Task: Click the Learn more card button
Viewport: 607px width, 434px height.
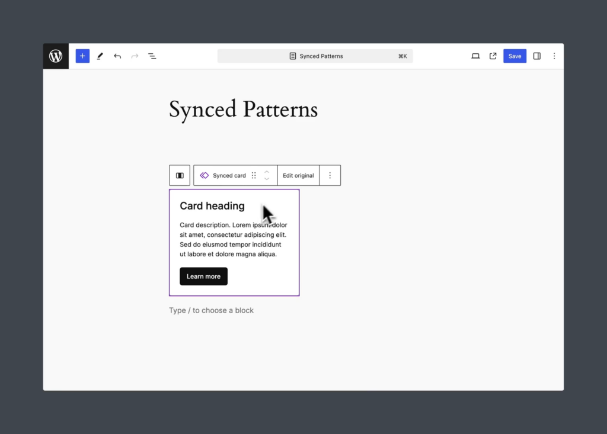Action: point(203,276)
